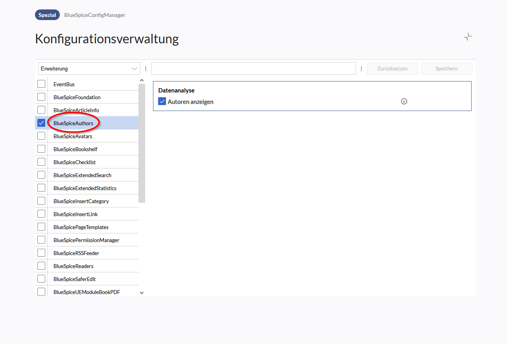The width and height of the screenshot is (507, 344).
Task: Select the BlueSpiceSaferEdit row label
Action: 75,279
